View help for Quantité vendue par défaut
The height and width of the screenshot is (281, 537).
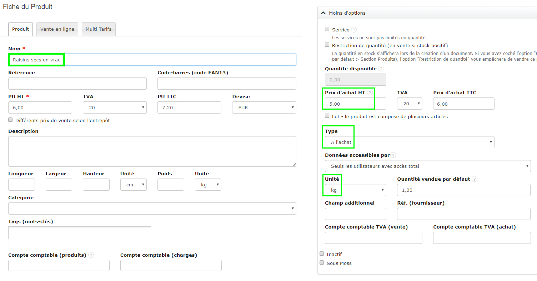coord(474,179)
